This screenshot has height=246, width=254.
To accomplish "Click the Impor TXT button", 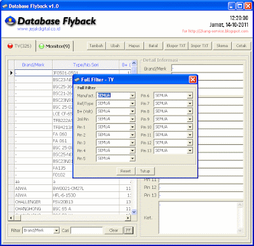I will pos(199,46).
